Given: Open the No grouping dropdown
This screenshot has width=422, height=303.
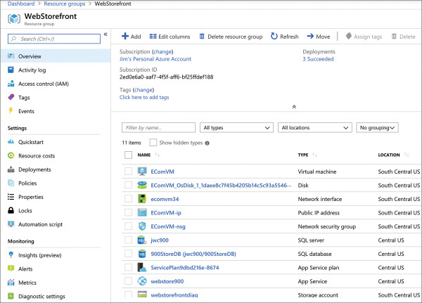Looking at the screenshot, I should pyautogui.click(x=377, y=127).
